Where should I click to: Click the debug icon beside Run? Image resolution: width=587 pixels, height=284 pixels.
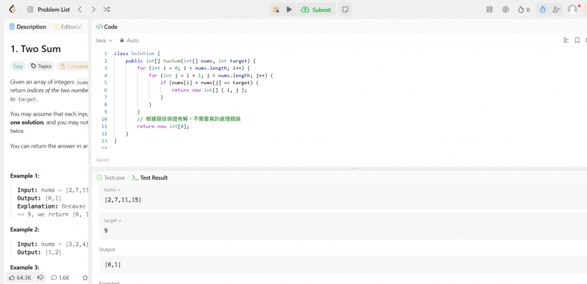coord(276,10)
